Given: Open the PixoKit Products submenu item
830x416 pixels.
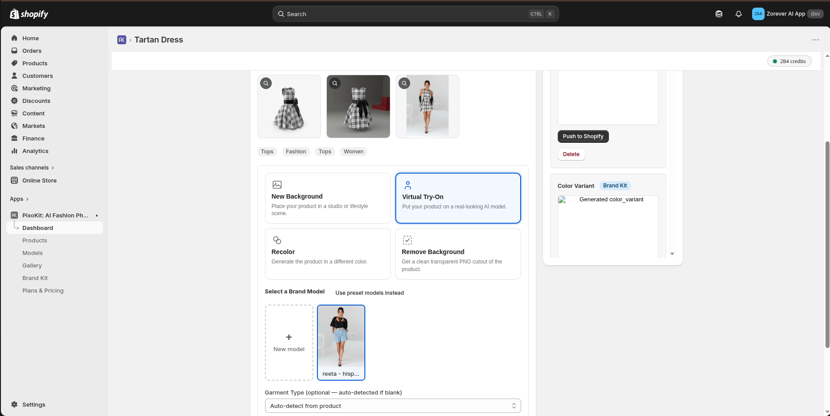Looking at the screenshot, I should point(34,240).
